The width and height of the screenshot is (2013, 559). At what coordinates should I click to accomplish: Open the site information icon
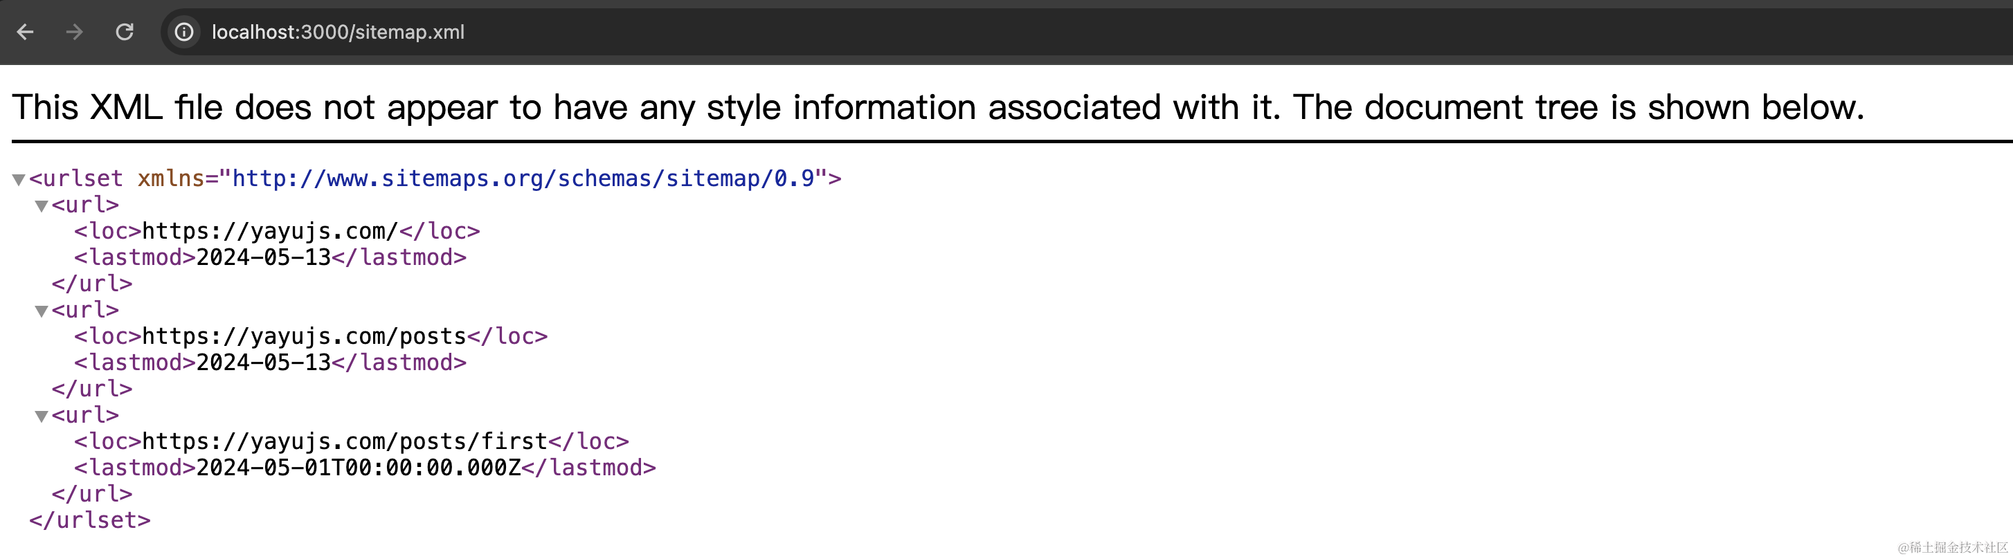pos(183,32)
